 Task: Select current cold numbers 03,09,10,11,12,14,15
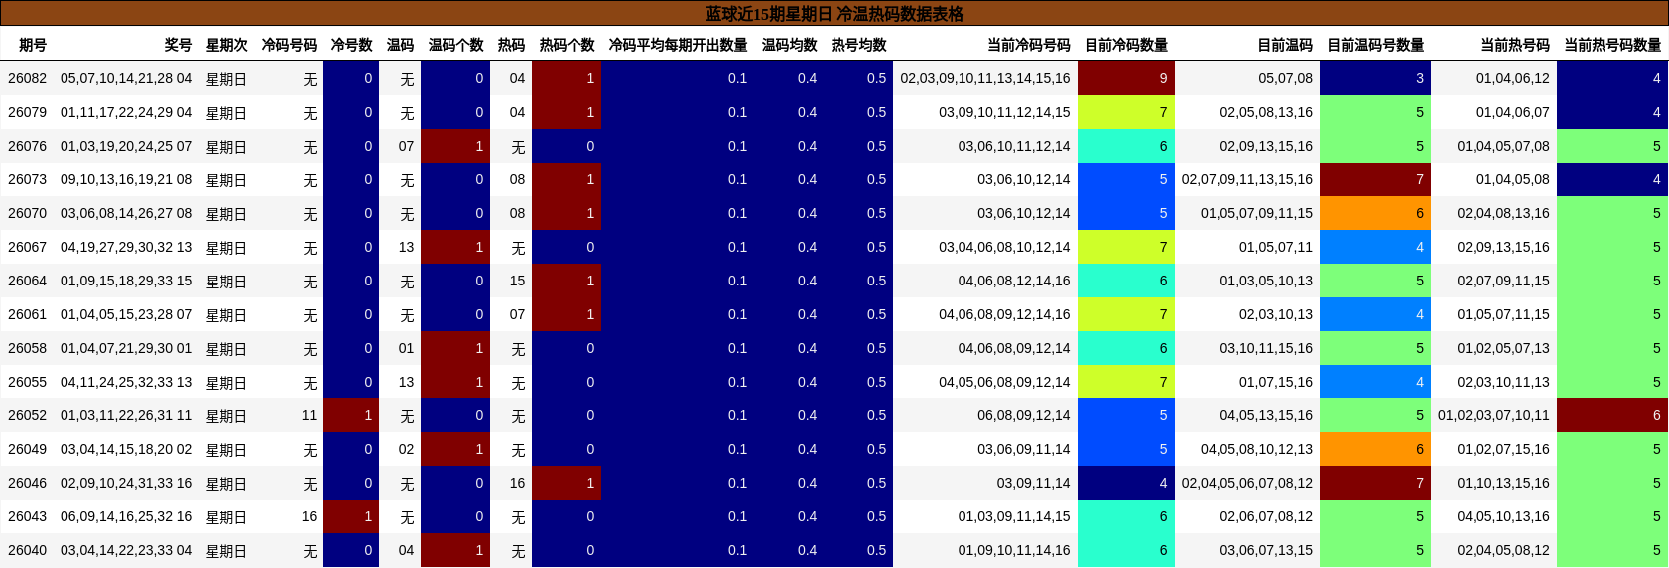(1004, 112)
